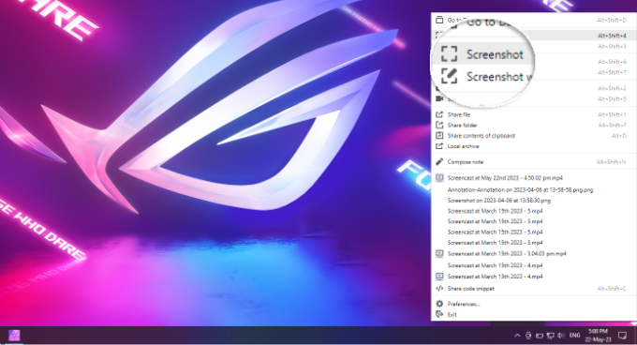637x345 pixels.
Task: Choose the Go to entry with Alt+Shift+D shortcut
Action: pos(533,20)
